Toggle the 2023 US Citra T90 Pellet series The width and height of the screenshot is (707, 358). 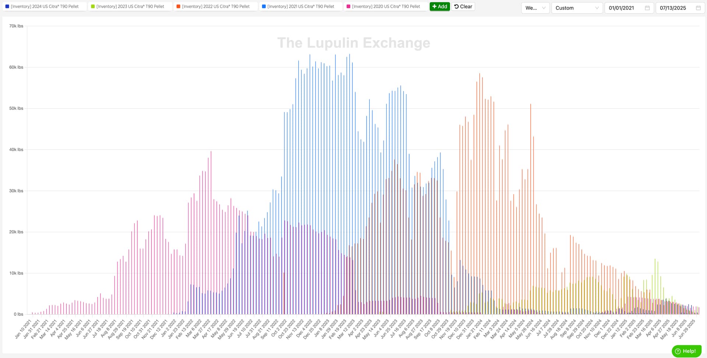tap(130, 7)
